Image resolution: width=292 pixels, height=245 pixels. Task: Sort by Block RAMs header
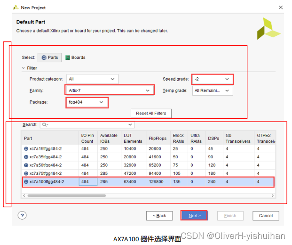click(179, 138)
